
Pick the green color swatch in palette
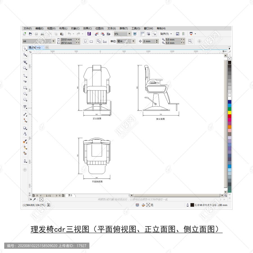coord(229,109)
